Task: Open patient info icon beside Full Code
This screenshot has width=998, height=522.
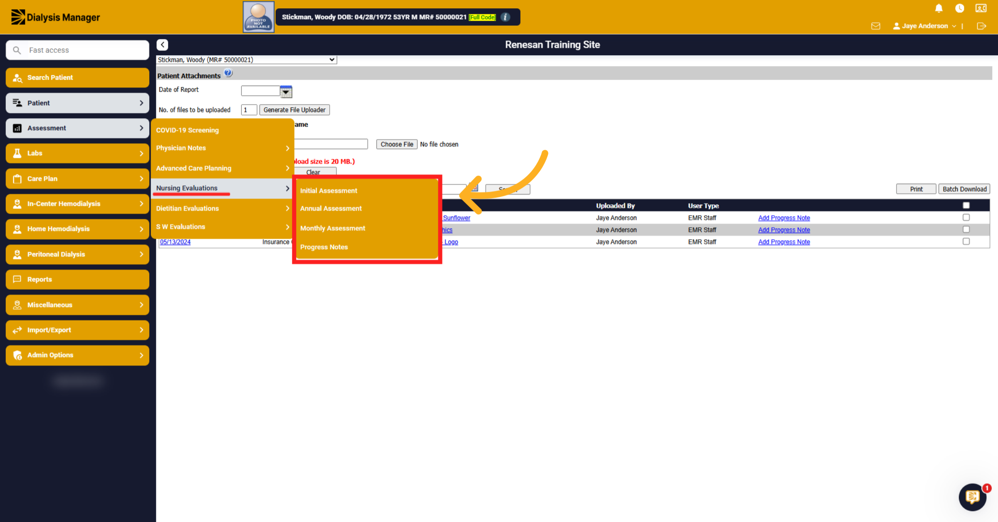Action: pos(505,17)
